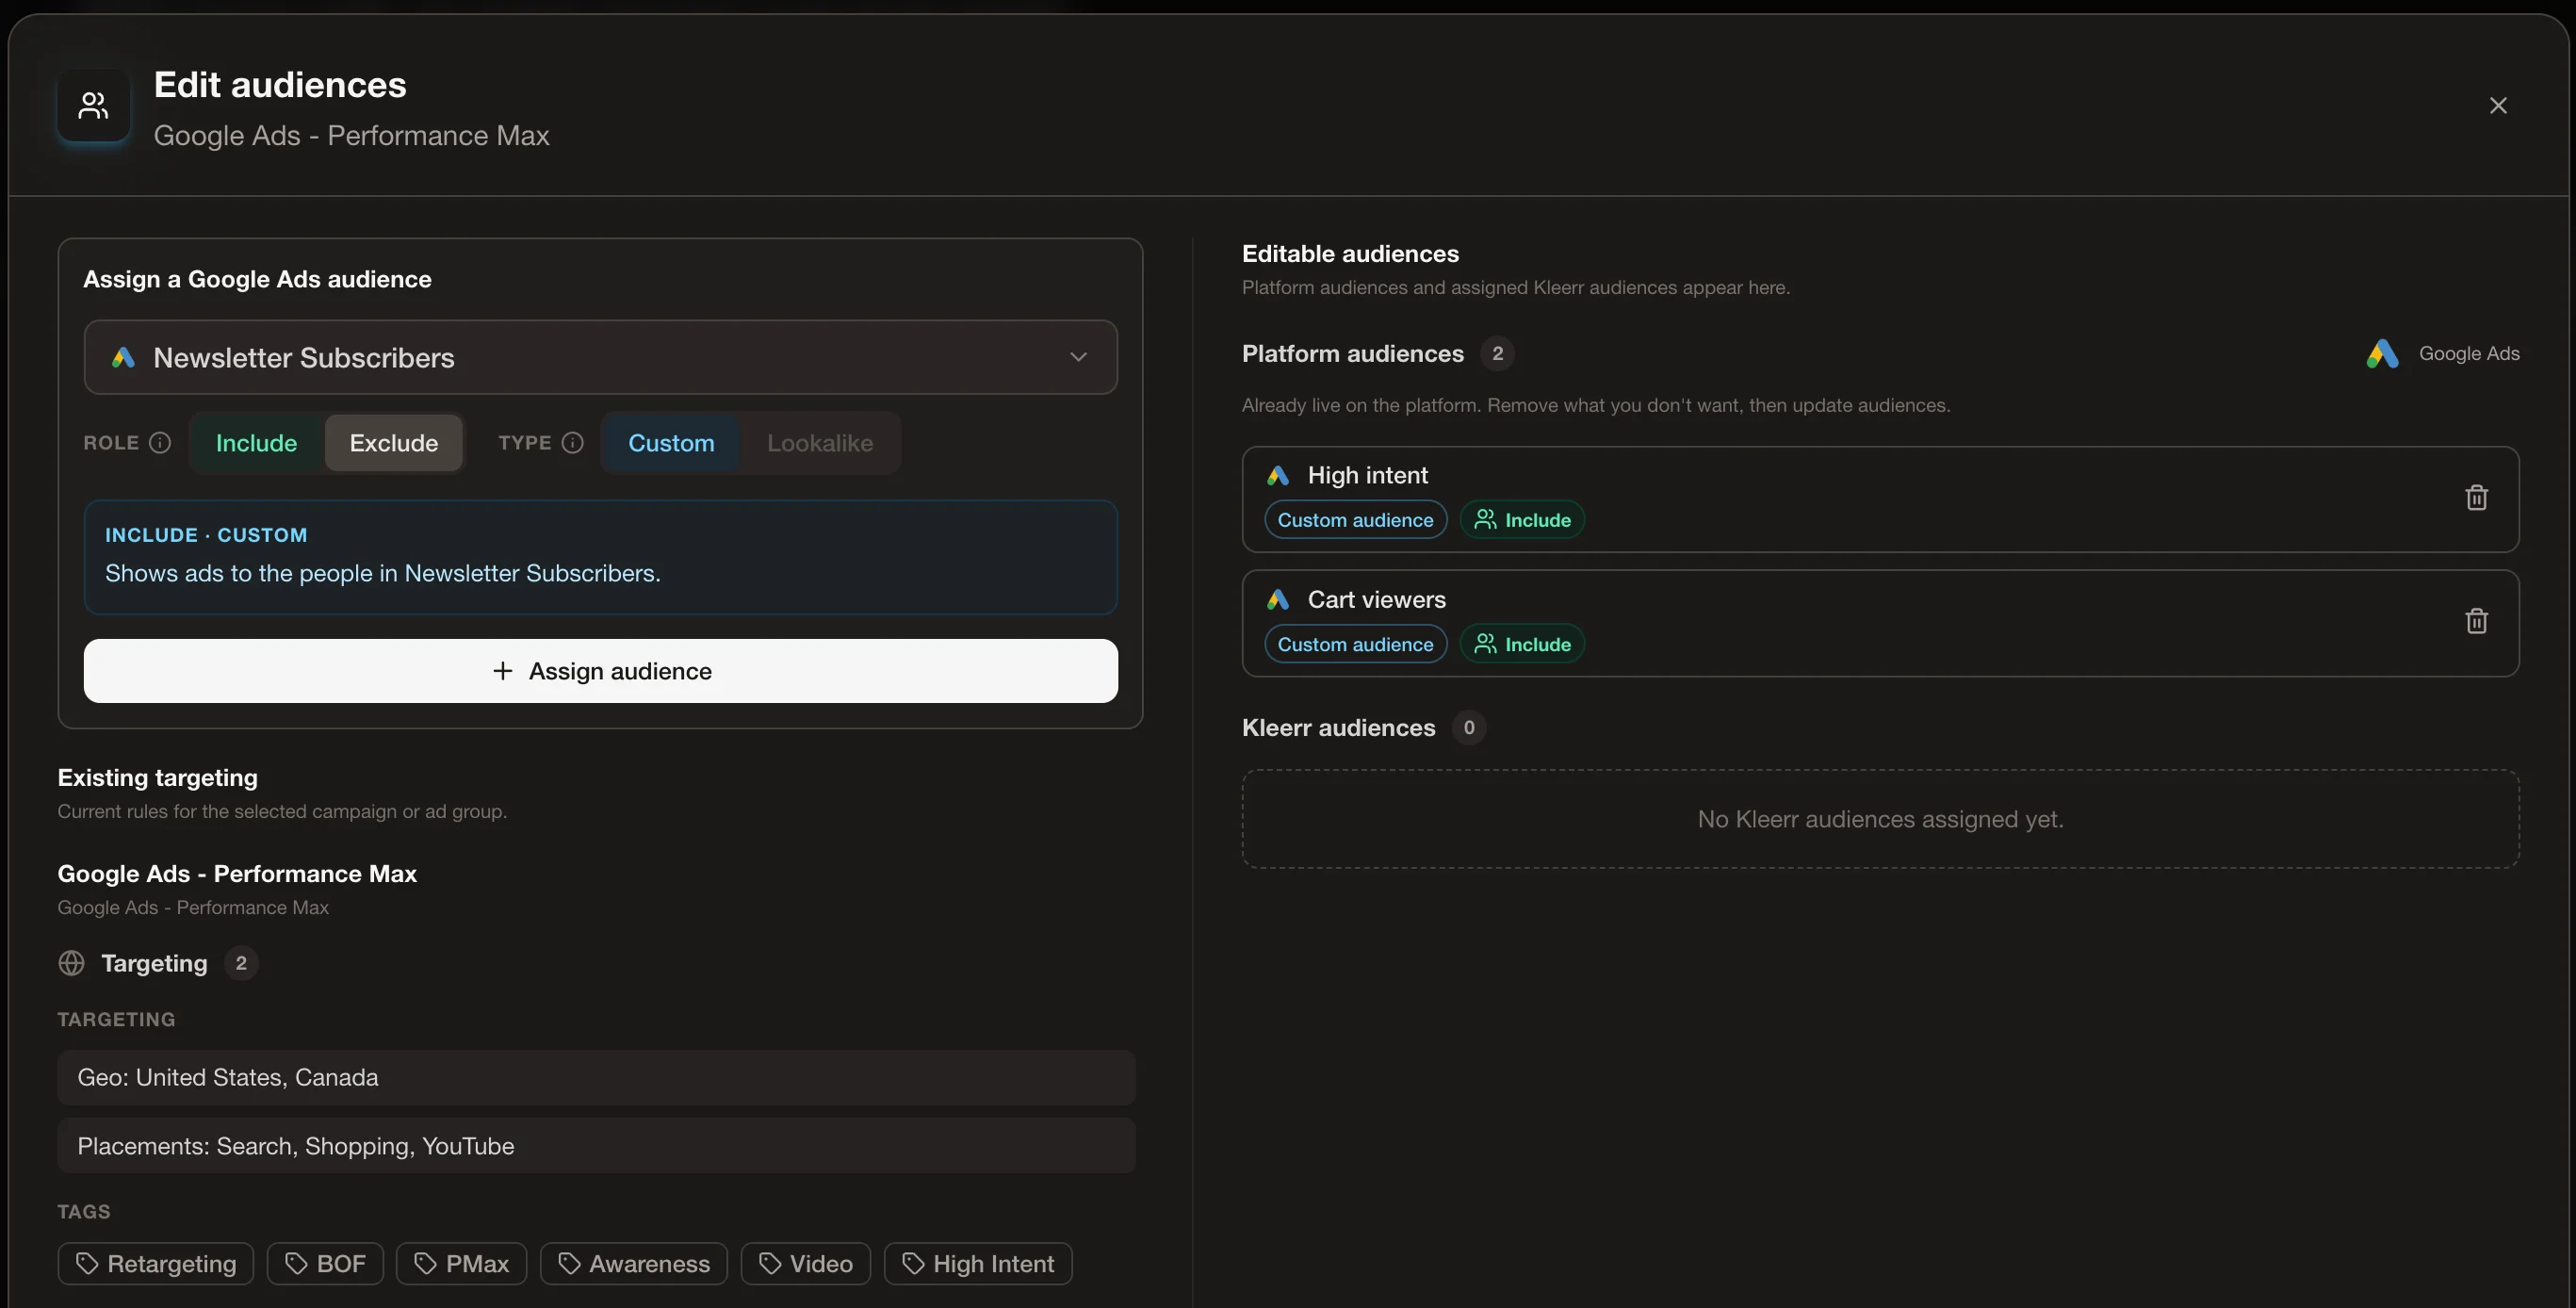Click the High intent audience name
The width and height of the screenshot is (2576, 1308).
pyautogui.click(x=1367, y=476)
